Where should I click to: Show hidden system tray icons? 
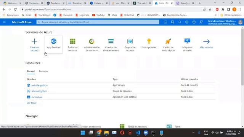193,133
